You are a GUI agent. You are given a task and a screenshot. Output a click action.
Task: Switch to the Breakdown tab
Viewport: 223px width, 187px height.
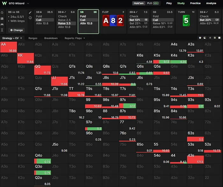51,38
